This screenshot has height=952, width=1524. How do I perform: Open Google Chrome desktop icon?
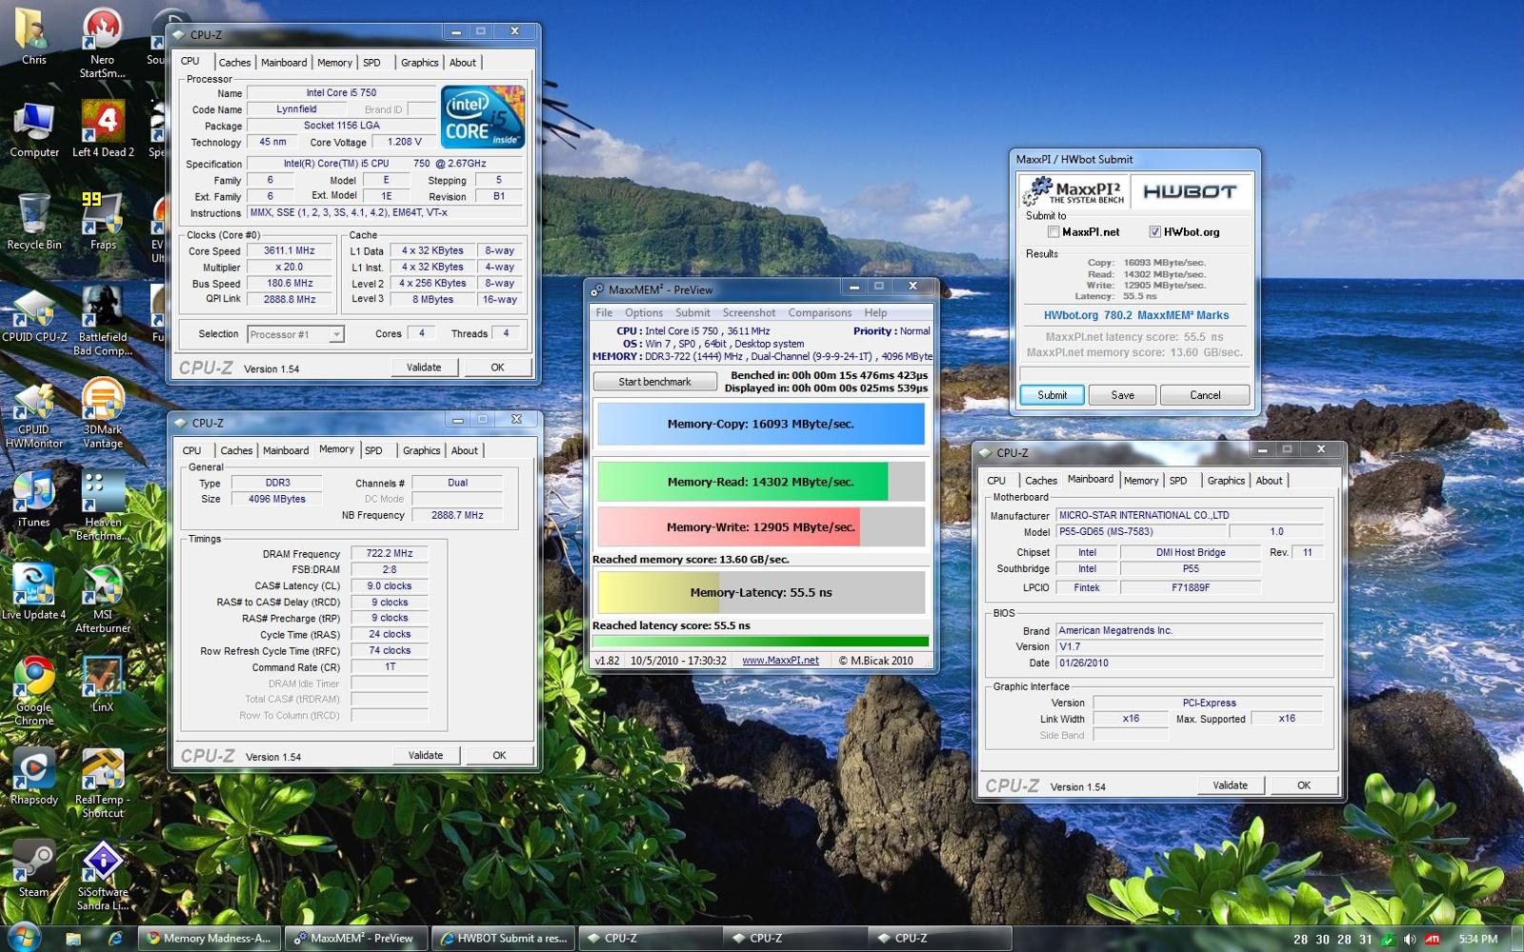pos(34,690)
